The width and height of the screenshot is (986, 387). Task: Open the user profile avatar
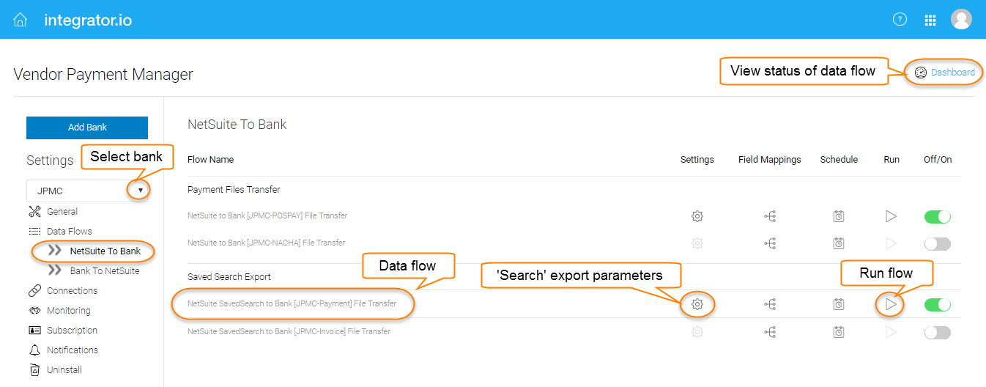(x=961, y=20)
